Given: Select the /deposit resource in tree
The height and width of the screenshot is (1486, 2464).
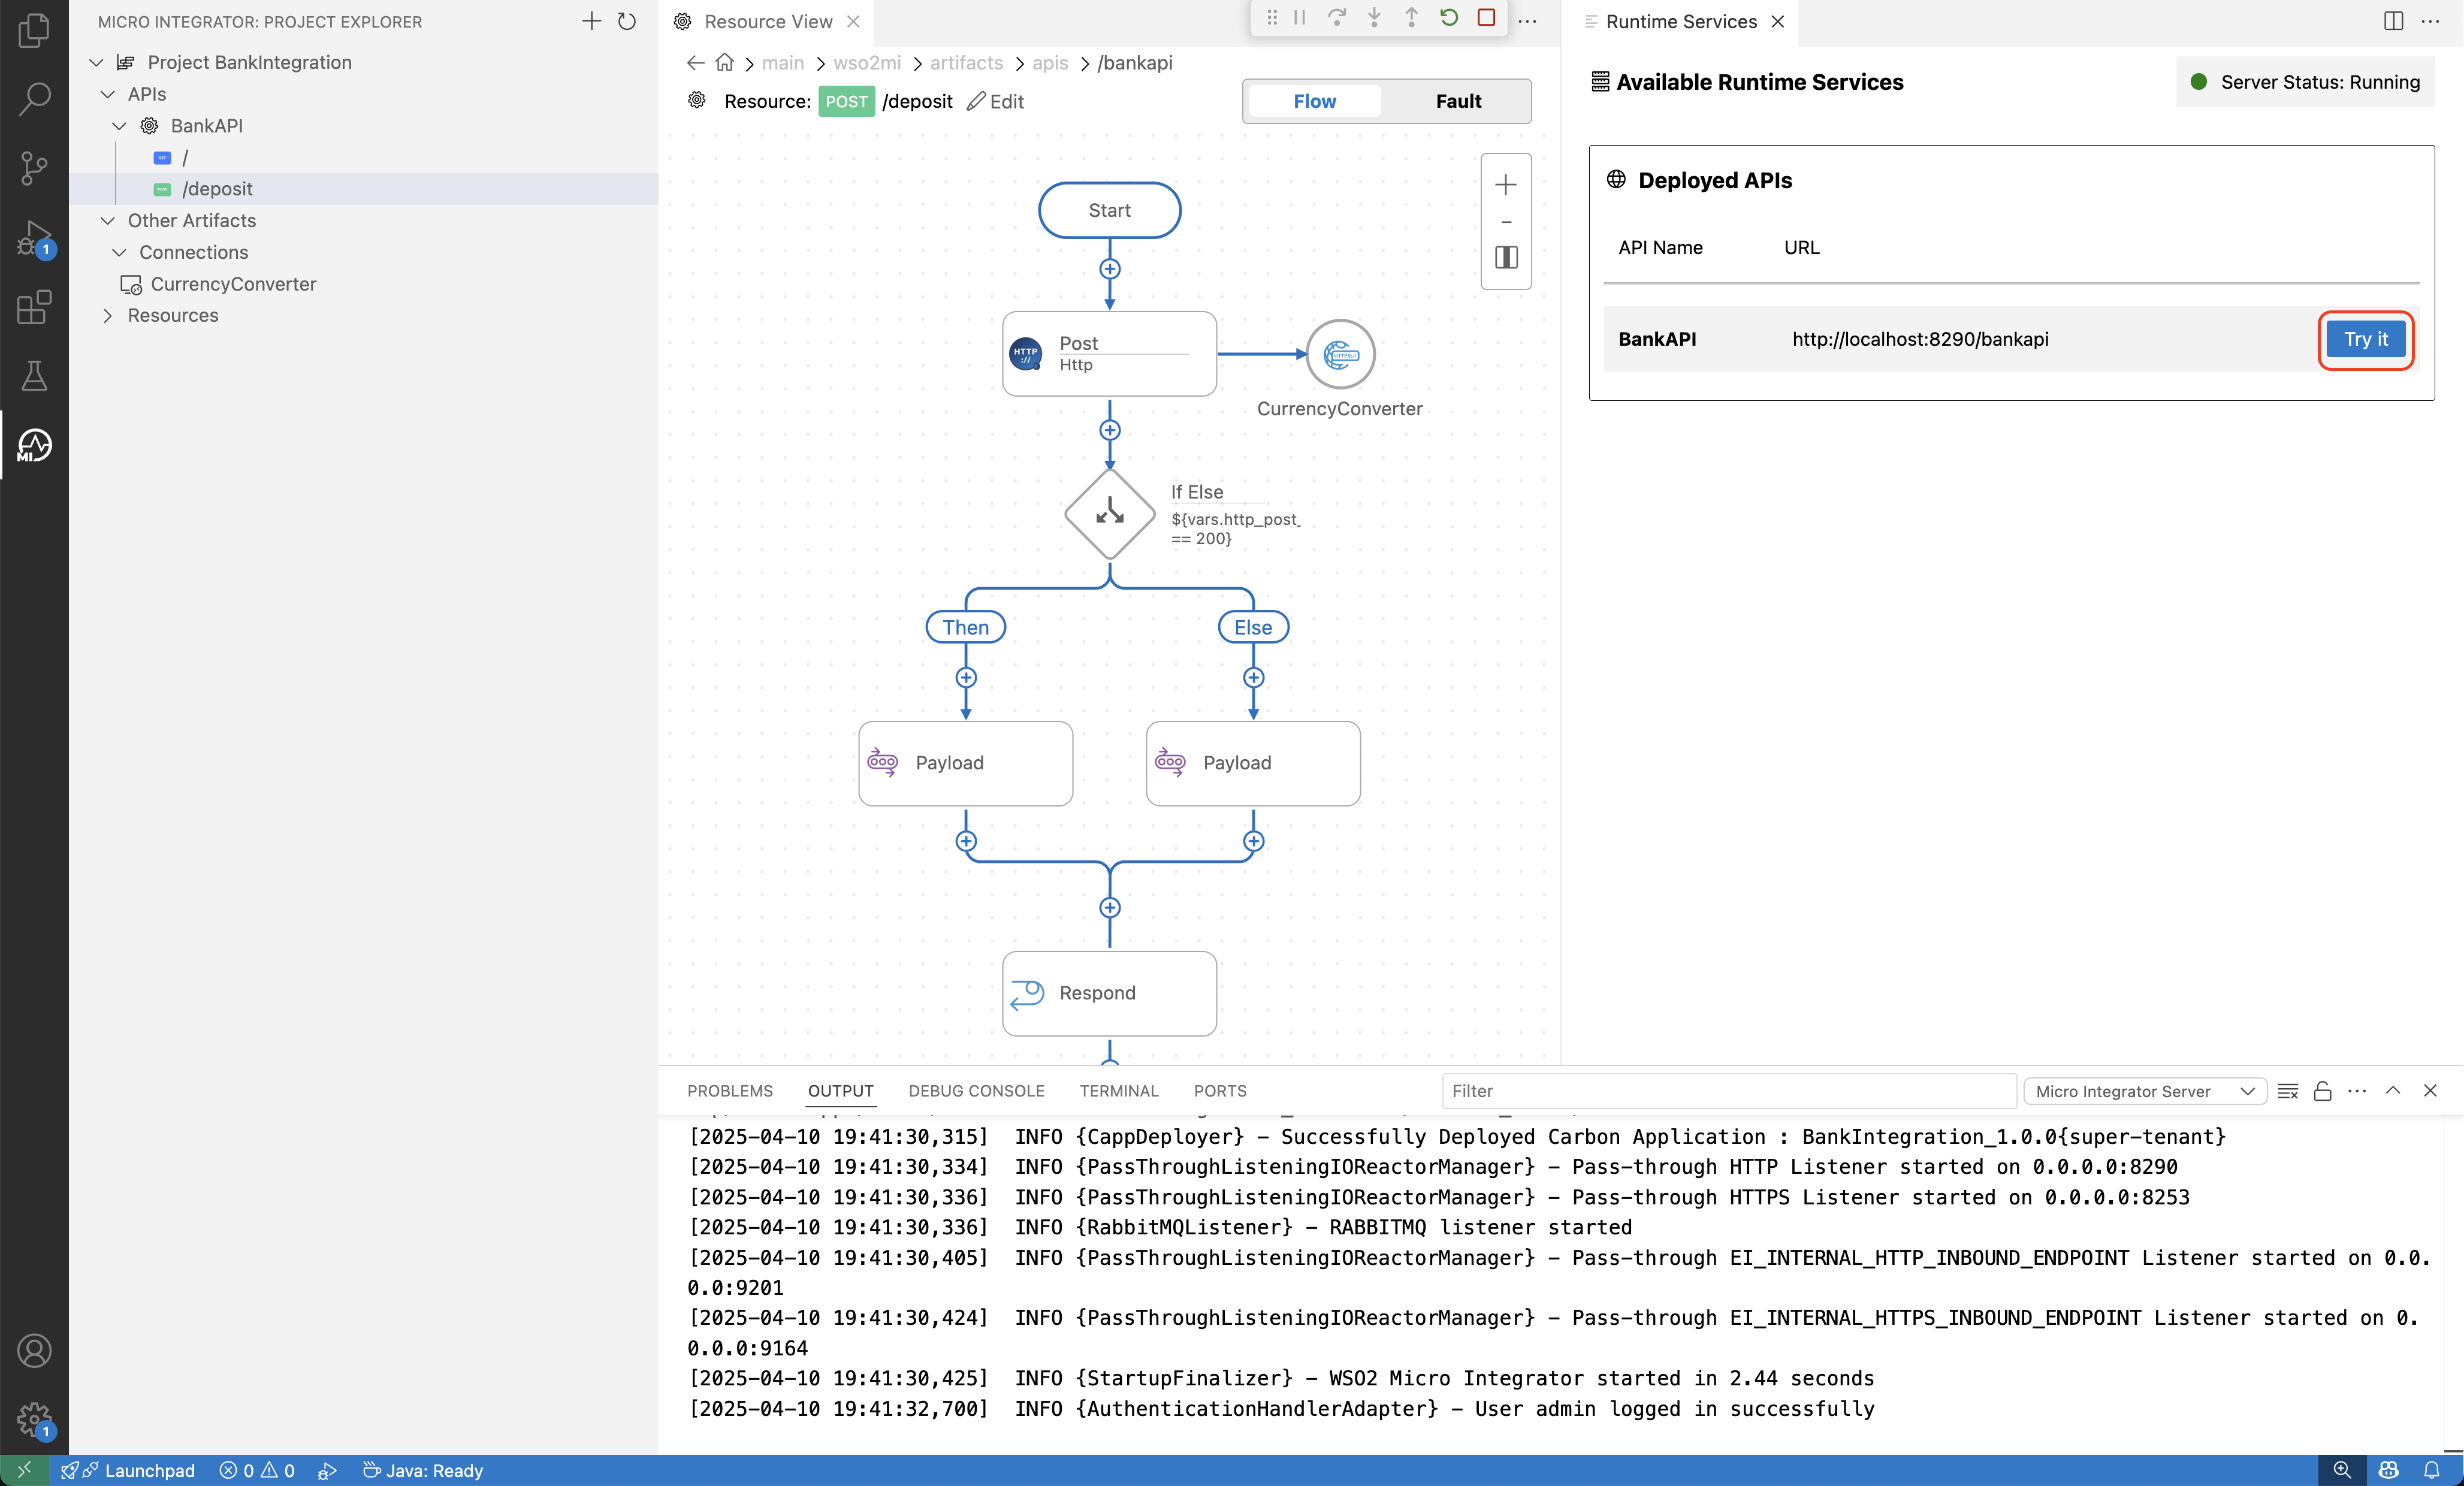Looking at the screenshot, I should point(364,189).
